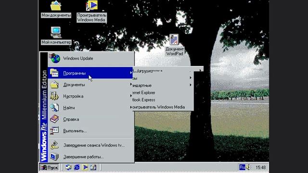Launch Internet Explorer from quick launch
The width and height of the screenshot is (308, 173).
(77, 167)
